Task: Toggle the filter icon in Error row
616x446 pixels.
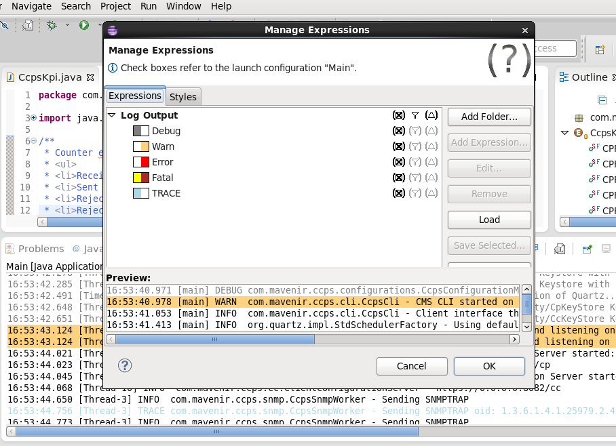Action: tap(415, 162)
